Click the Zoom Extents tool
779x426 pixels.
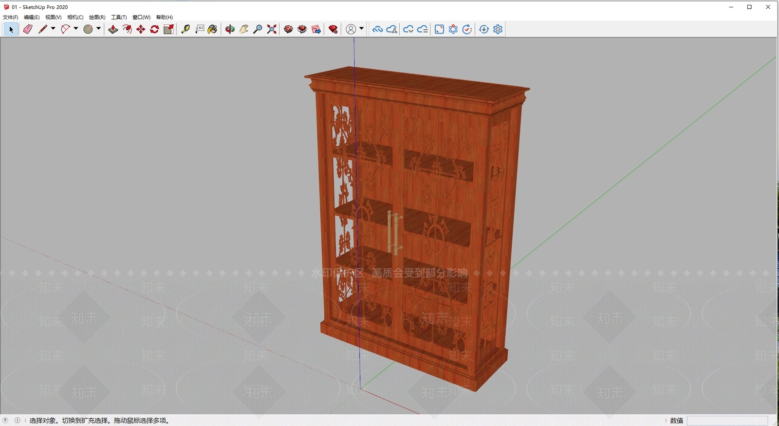[272, 30]
